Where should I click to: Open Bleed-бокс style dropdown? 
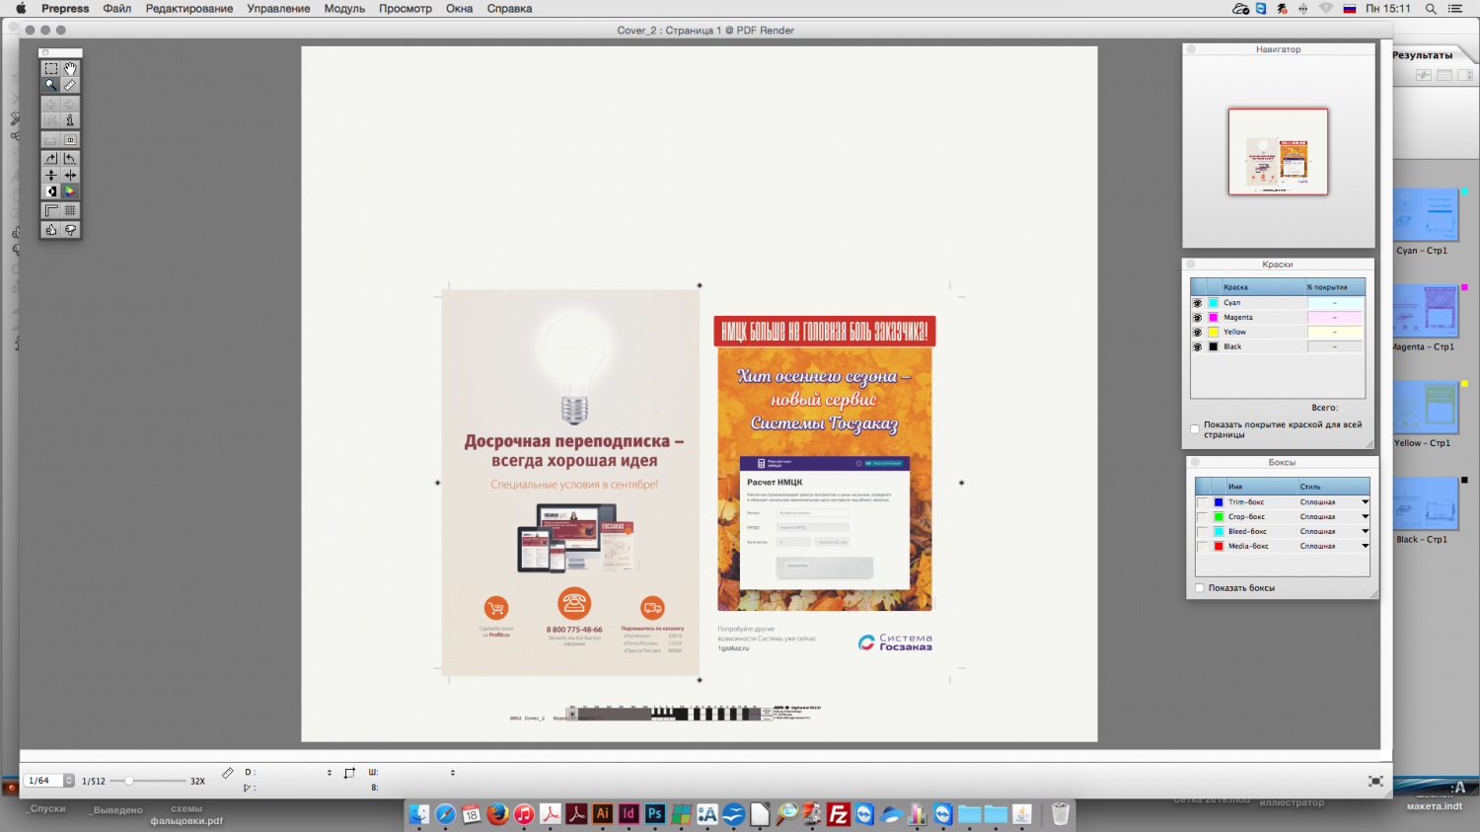(x=1365, y=531)
